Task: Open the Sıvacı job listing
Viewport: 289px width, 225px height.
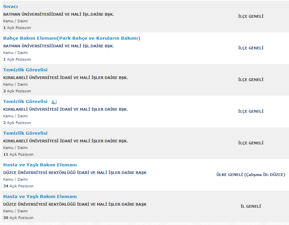Action: pyautogui.click(x=10, y=7)
